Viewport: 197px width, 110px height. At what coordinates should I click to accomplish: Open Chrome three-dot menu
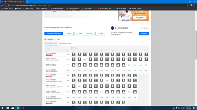point(195,5)
